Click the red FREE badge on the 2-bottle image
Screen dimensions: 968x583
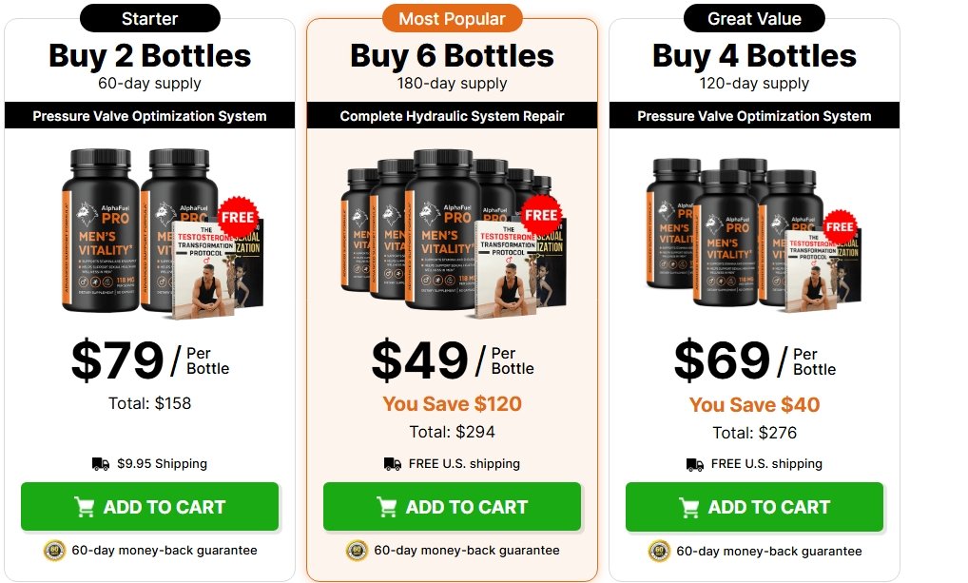click(x=238, y=218)
